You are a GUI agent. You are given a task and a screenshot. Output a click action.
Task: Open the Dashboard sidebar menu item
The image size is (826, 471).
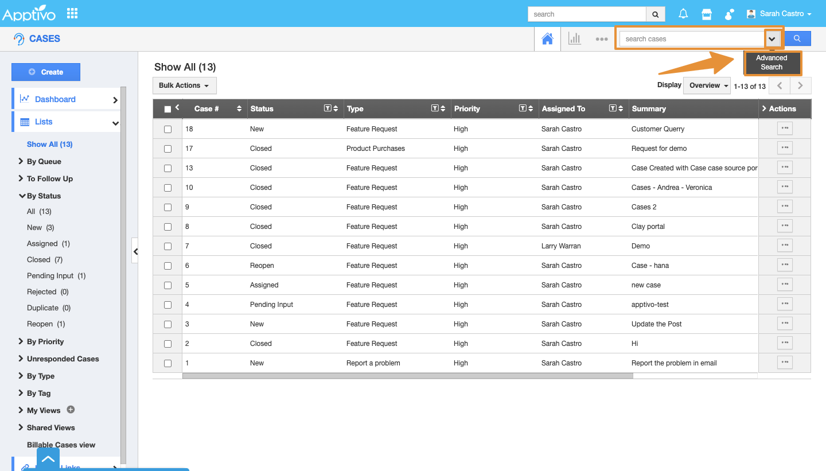[x=55, y=99]
